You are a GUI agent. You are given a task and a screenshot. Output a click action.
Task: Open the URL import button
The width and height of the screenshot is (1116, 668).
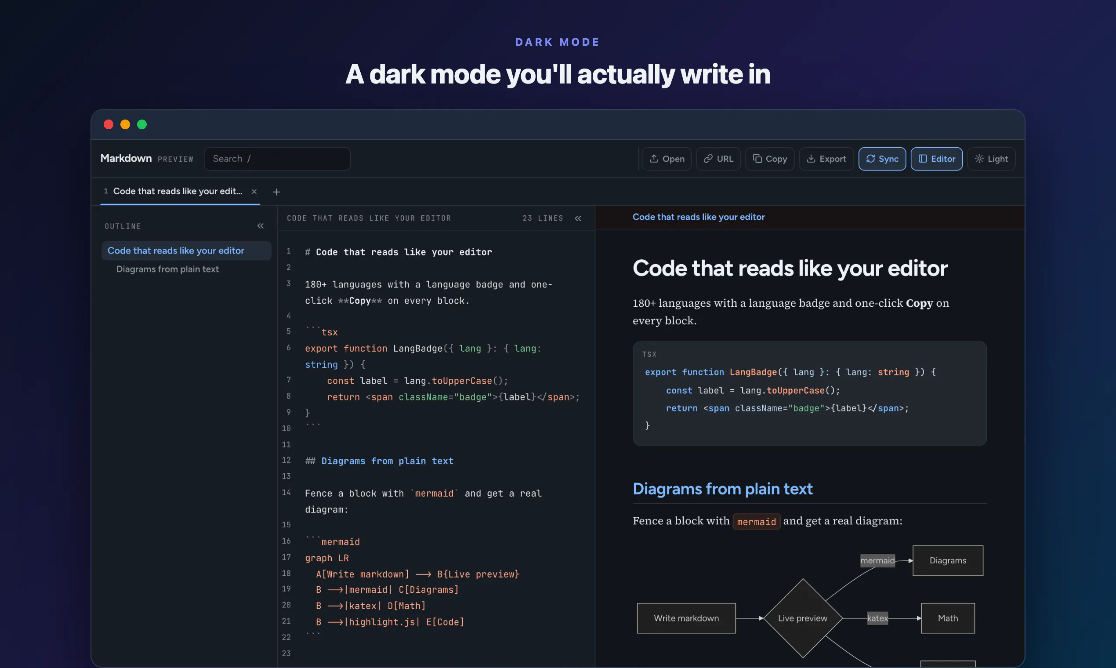(718, 159)
